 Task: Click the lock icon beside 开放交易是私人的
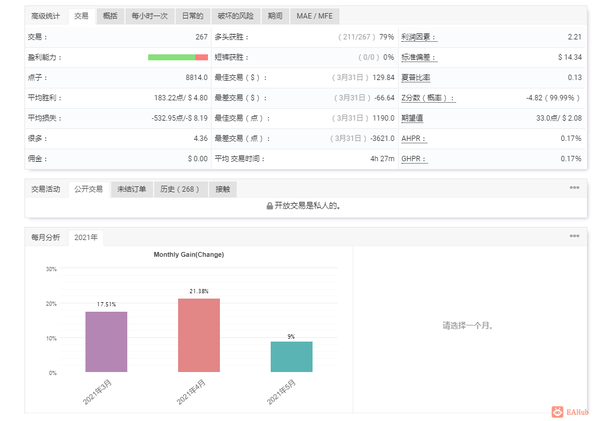click(270, 206)
